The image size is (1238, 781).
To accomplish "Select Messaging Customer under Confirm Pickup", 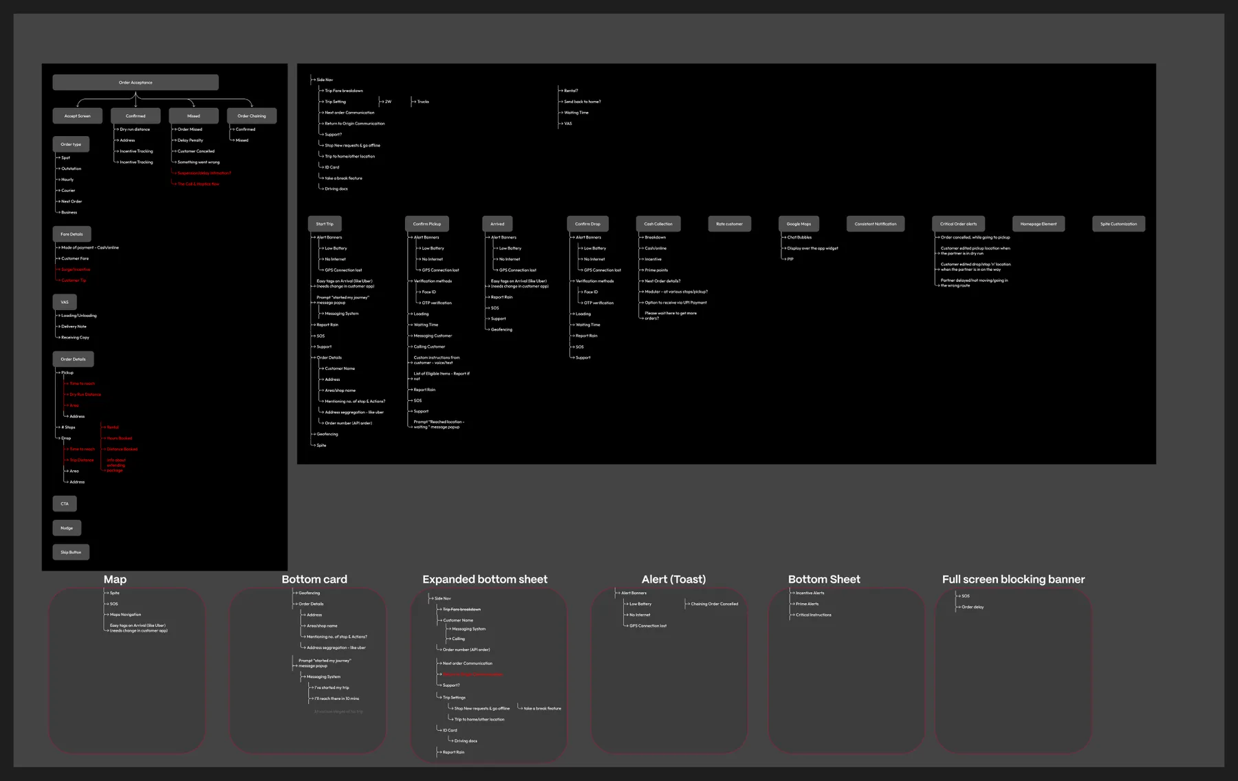I will coord(433,335).
